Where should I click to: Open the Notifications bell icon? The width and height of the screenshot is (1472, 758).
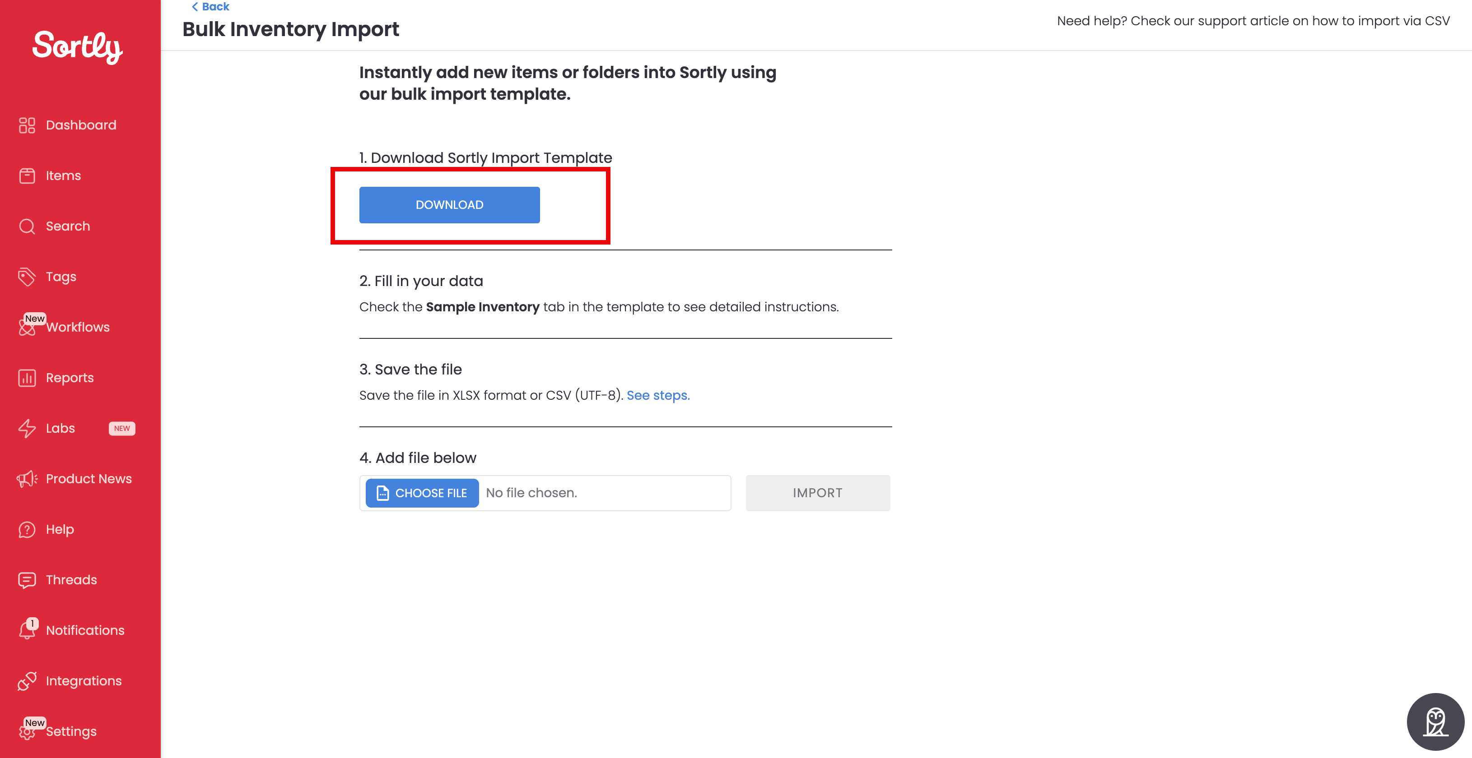26,631
